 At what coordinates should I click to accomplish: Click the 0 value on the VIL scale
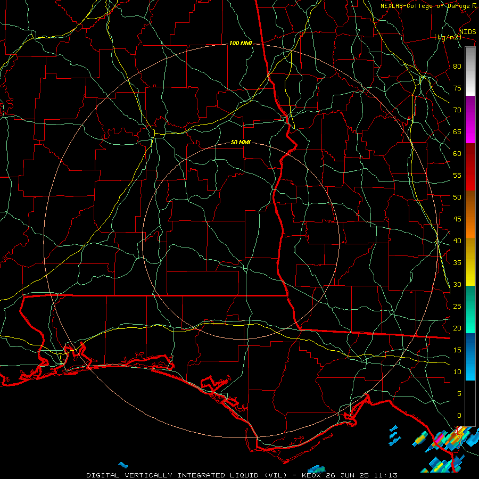click(459, 416)
